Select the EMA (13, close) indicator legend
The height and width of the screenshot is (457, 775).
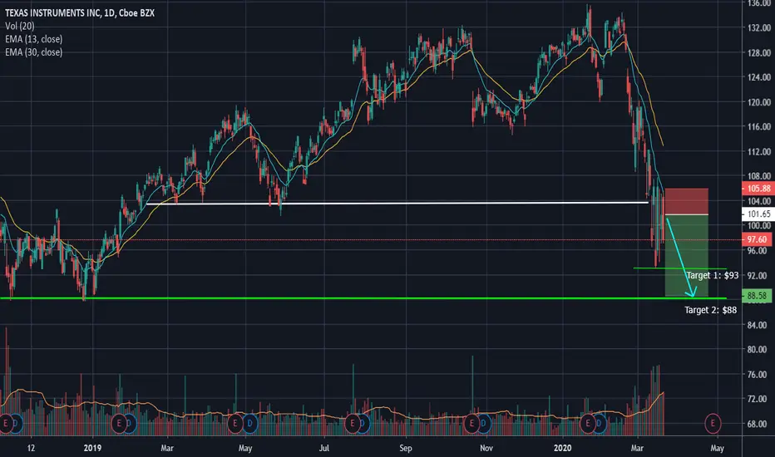point(33,39)
